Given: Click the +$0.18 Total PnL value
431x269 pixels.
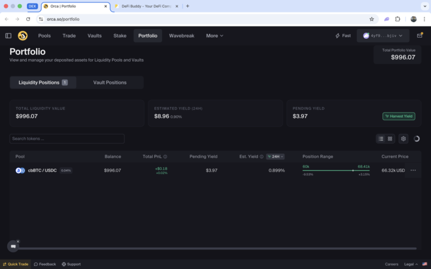Looking at the screenshot, I should click(x=161, y=169).
